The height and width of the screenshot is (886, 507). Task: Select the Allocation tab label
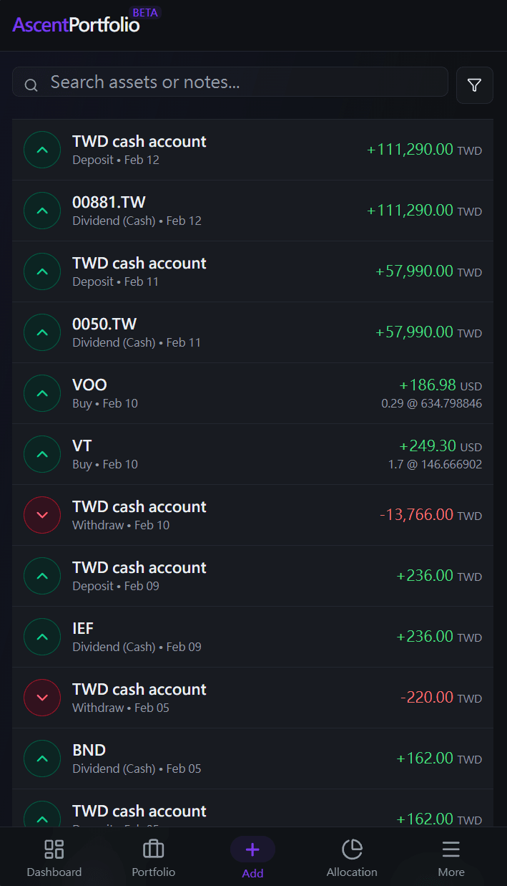coord(352,872)
